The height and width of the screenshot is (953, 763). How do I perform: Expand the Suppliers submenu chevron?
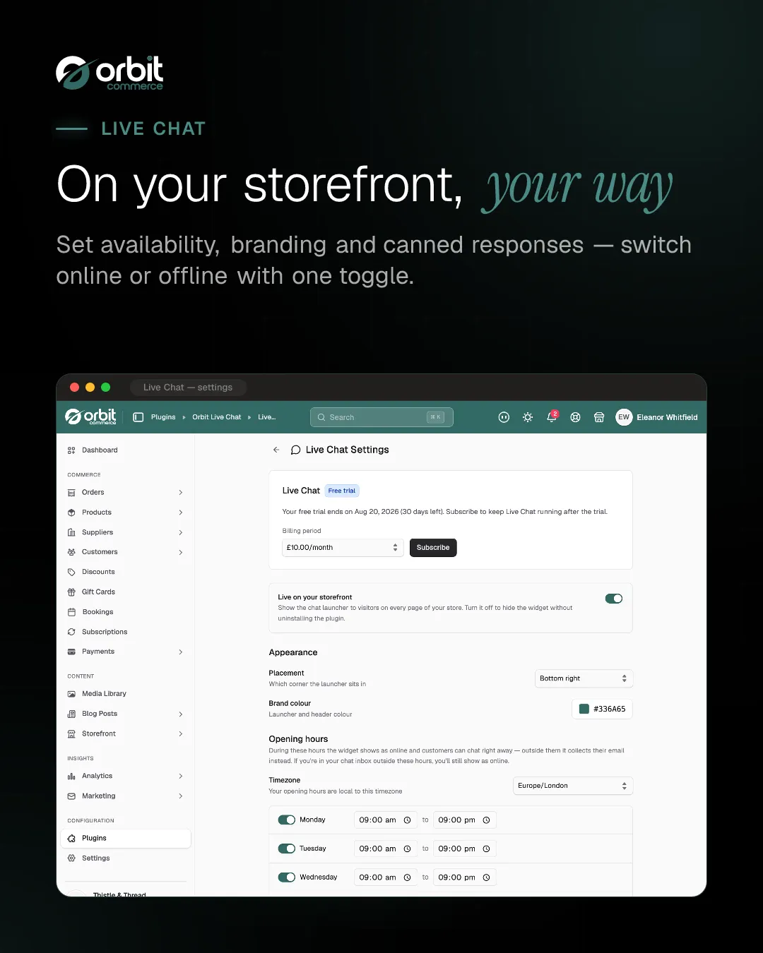coord(181,532)
